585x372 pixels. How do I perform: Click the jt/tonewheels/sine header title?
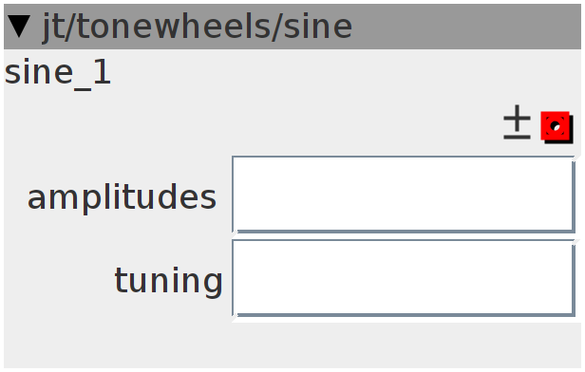(198, 27)
